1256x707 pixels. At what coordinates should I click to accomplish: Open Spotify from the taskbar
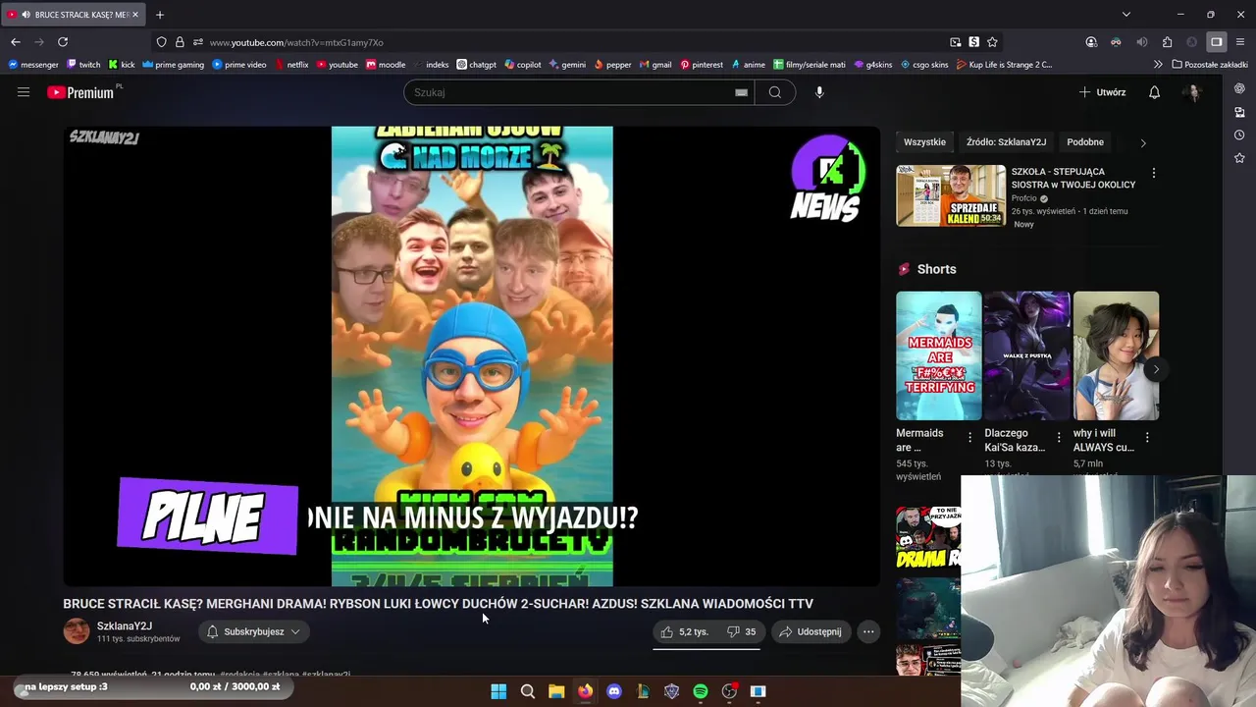[701, 691]
